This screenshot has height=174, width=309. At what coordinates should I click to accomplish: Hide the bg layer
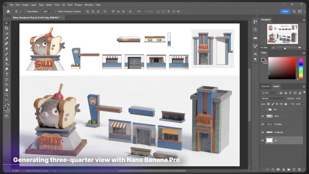pyautogui.click(x=263, y=140)
